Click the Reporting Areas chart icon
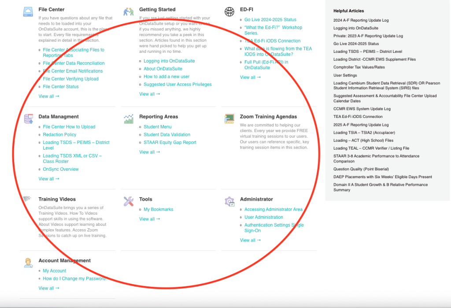The width and height of the screenshot is (451, 308). coord(129,119)
